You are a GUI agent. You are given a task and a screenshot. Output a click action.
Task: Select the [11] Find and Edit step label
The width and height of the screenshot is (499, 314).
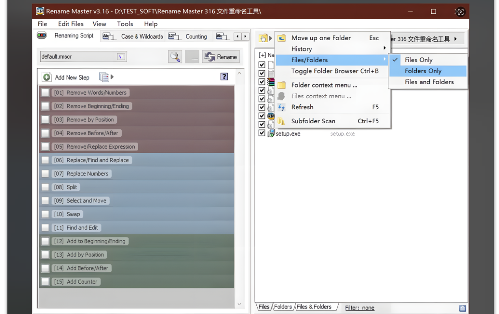76,228
